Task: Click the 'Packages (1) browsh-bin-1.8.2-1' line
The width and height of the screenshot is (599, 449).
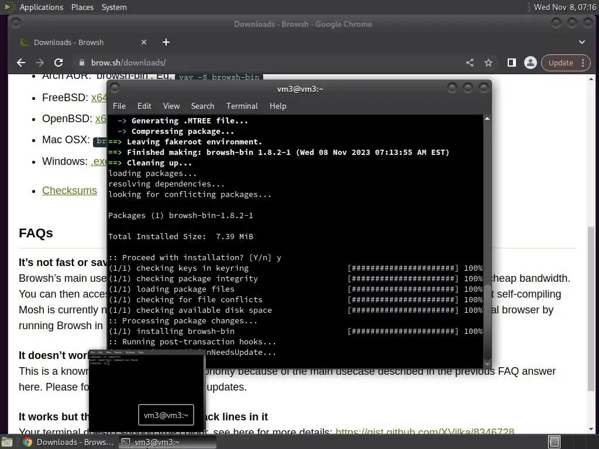Action: pyautogui.click(x=181, y=215)
